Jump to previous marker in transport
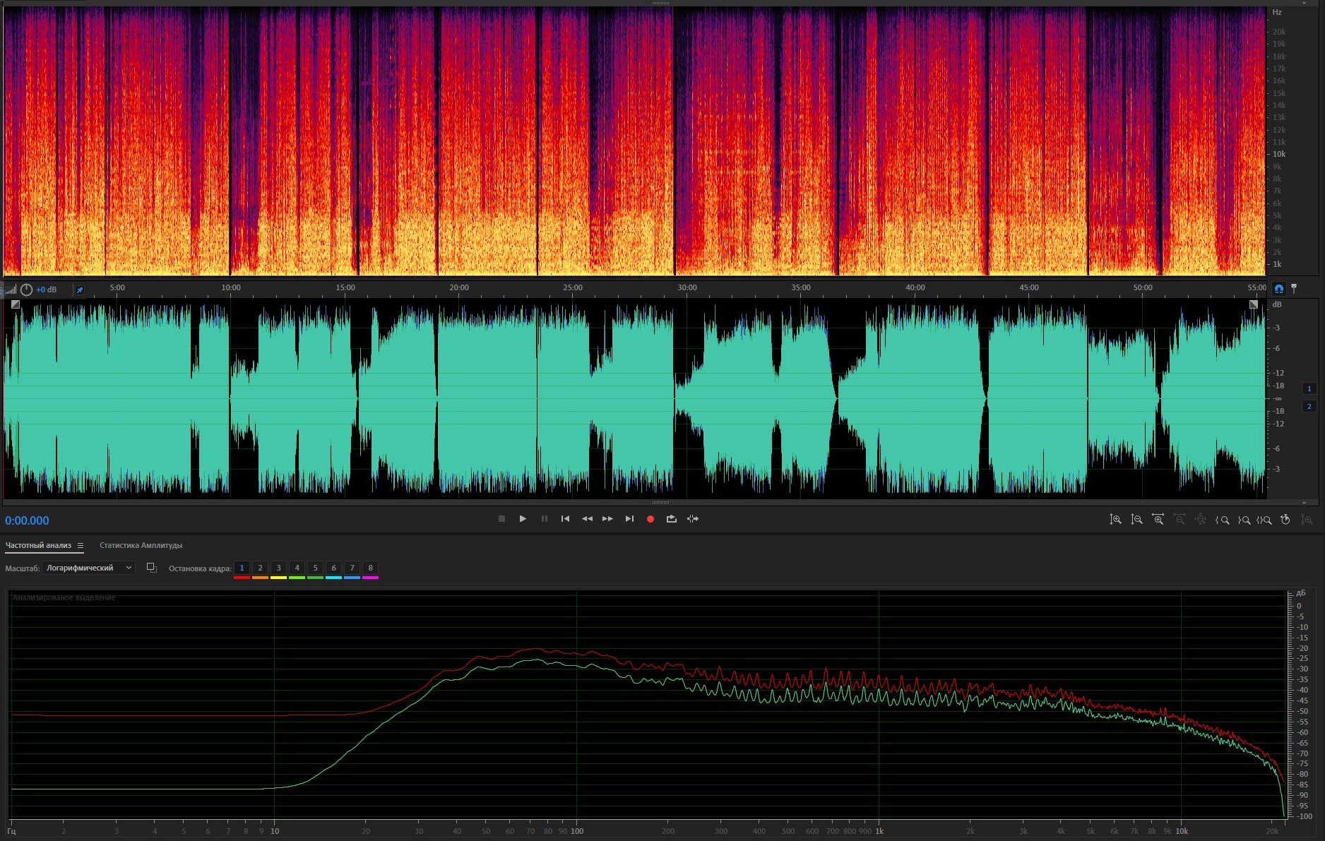 tap(565, 519)
